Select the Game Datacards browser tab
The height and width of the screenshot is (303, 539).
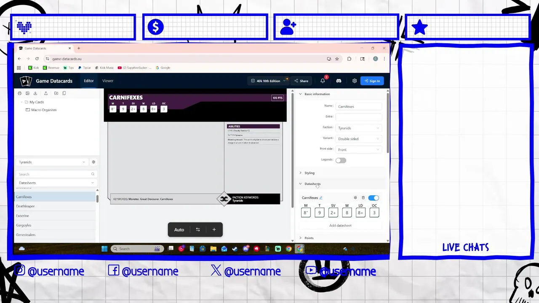tap(45, 48)
